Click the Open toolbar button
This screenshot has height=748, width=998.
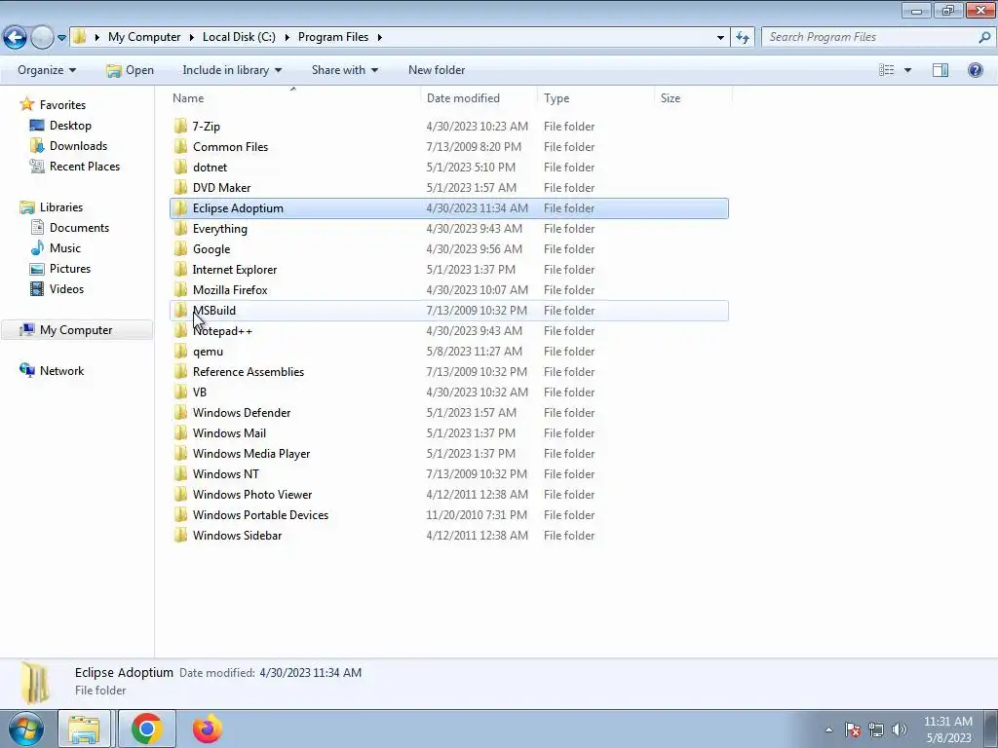[x=130, y=70]
